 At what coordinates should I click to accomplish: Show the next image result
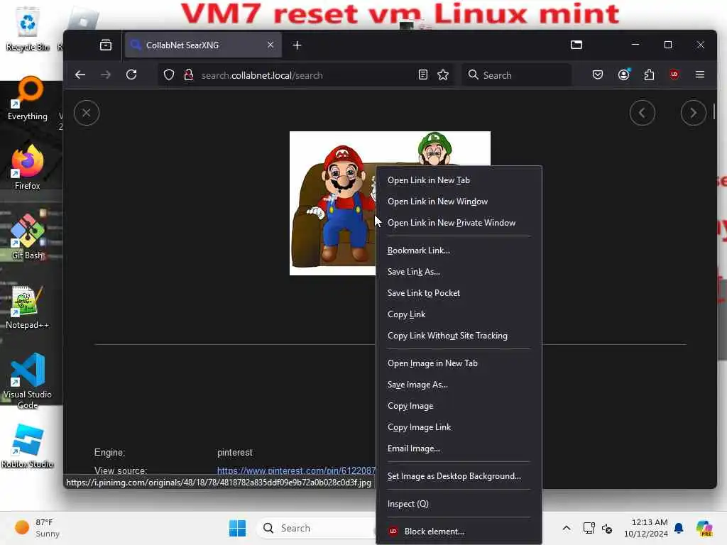tap(693, 113)
